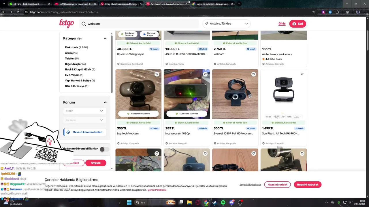
Task: Open the Antalya, Türkiye location dropdown
Action: 227,24
